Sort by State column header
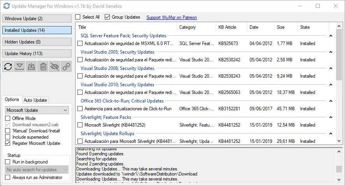The height and width of the screenshot is (186, 345). tap(313, 27)
